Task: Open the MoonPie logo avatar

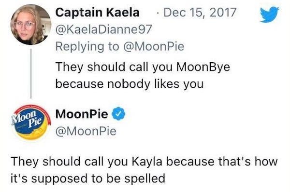Action: 31,123
